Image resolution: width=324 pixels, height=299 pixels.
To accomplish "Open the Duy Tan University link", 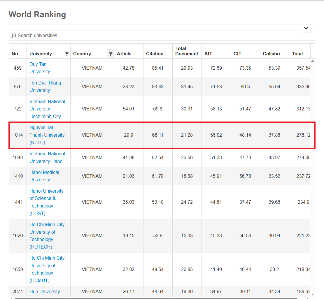I will 40,68.
